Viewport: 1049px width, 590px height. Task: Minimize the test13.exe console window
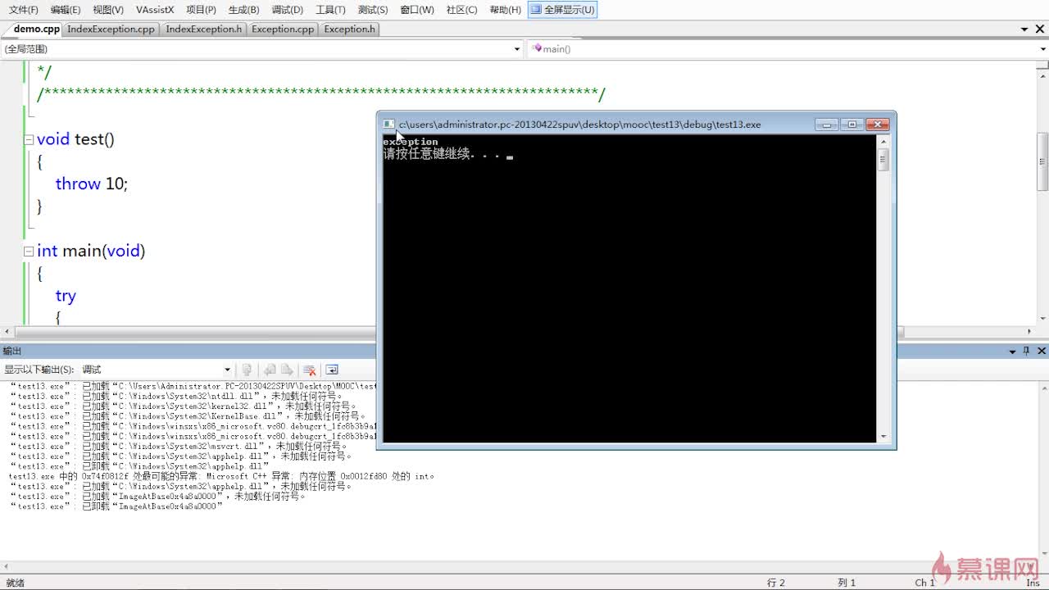(826, 125)
